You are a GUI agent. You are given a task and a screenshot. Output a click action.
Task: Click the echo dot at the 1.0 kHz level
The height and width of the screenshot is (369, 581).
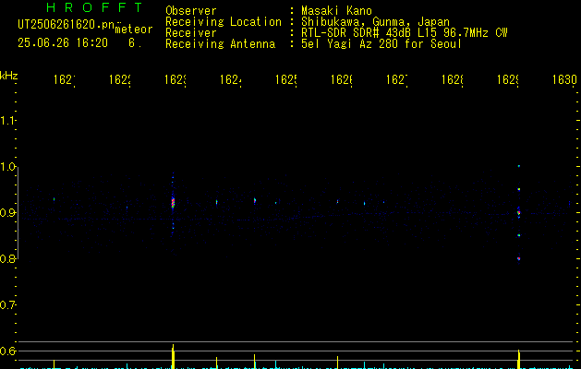click(519, 166)
